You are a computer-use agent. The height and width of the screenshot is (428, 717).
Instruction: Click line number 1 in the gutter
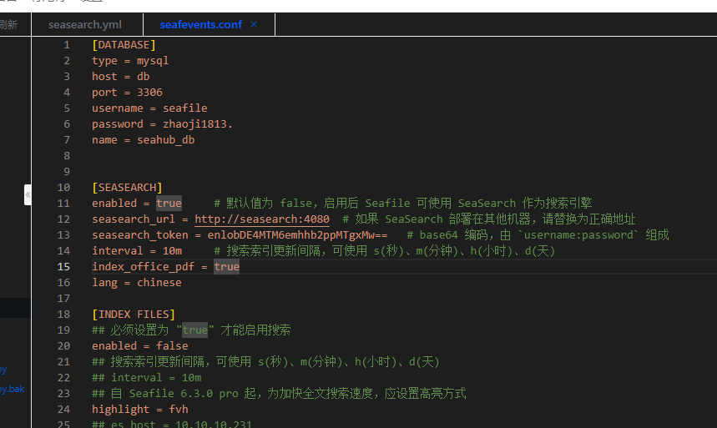pos(67,45)
